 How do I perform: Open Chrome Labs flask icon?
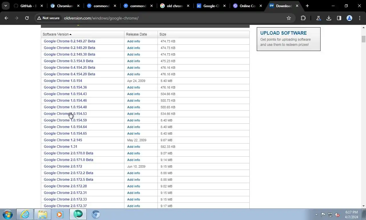click(x=318, y=18)
